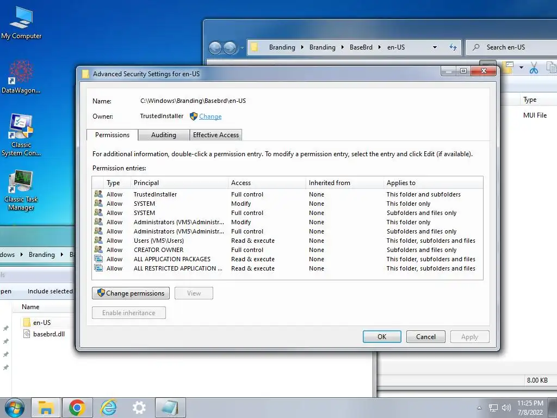Click the shield icon next to Change
Viewport: 557px width, 418px height.
(194, 116)
